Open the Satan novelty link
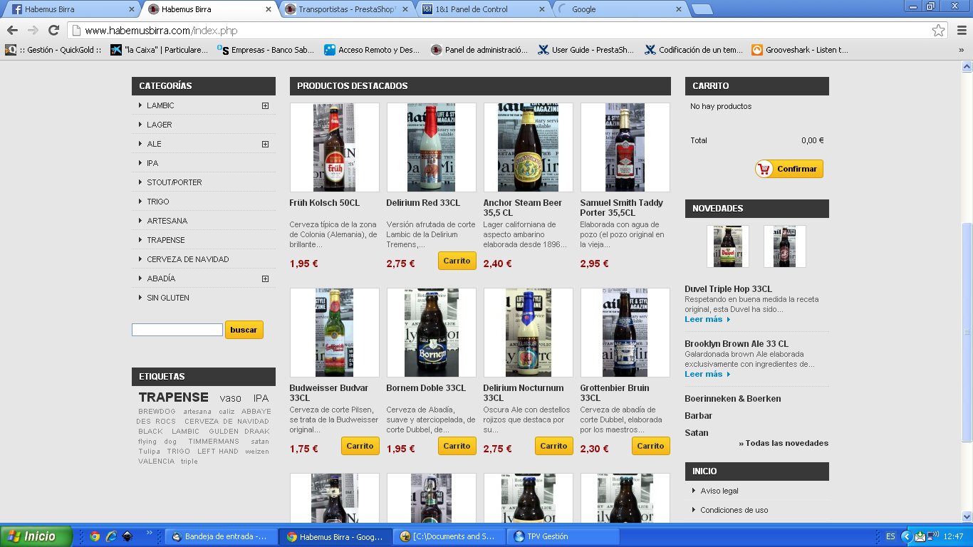 coord(697,432)
